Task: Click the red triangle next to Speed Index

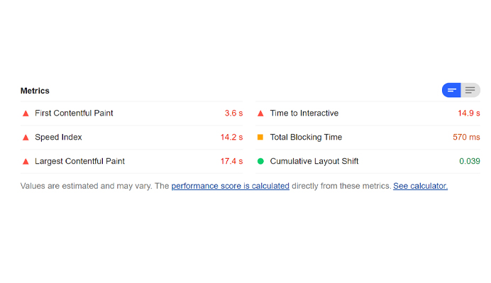Action: 26,138
